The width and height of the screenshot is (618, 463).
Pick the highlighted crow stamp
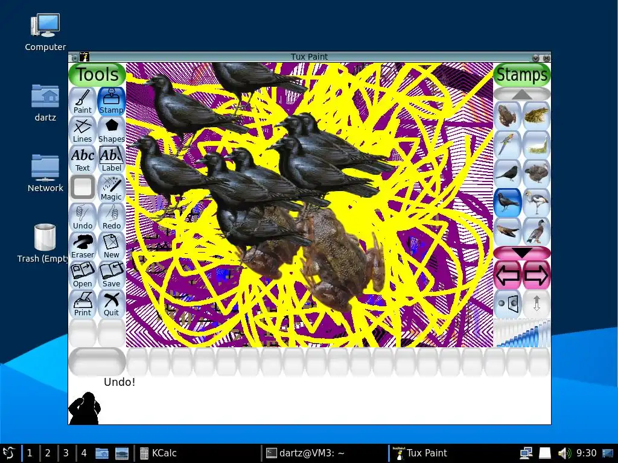[x=507, y=203]
